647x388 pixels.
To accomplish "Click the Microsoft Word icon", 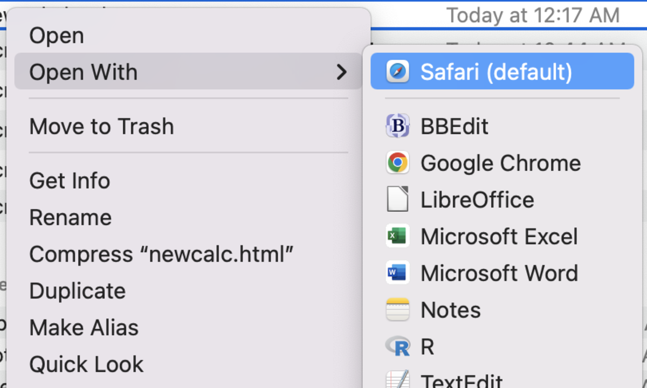I will (397, 273).
